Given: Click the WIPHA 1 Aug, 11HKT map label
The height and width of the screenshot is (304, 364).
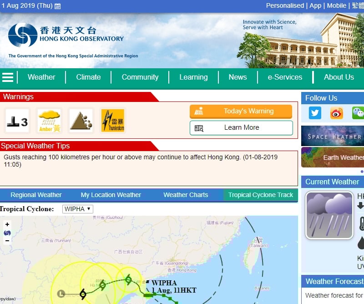Looking at the screenshot, I should (x=174, y=287).
